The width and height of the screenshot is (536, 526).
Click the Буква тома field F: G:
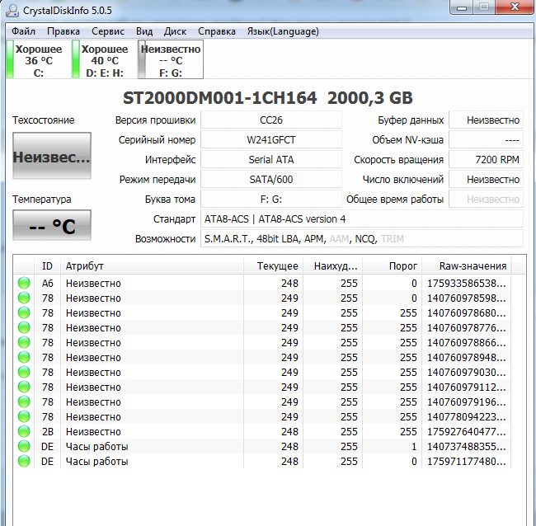pyautogui.click(x=271, y=200)
